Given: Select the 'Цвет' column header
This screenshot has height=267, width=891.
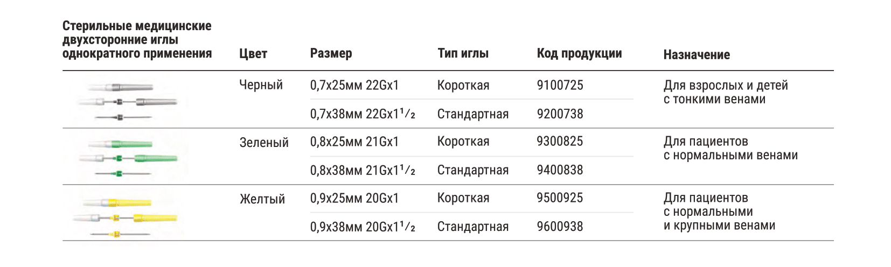Looking at the screenshot, I should (253, 54).
